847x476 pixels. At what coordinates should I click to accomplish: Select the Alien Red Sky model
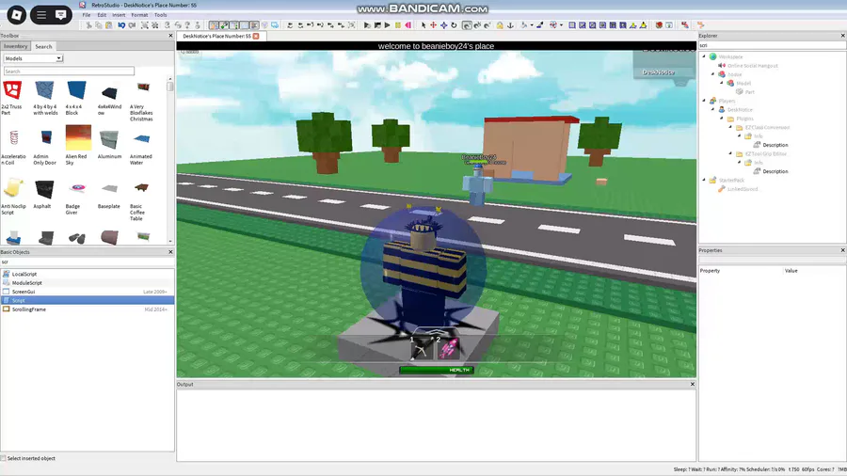(x=78, y=145)
